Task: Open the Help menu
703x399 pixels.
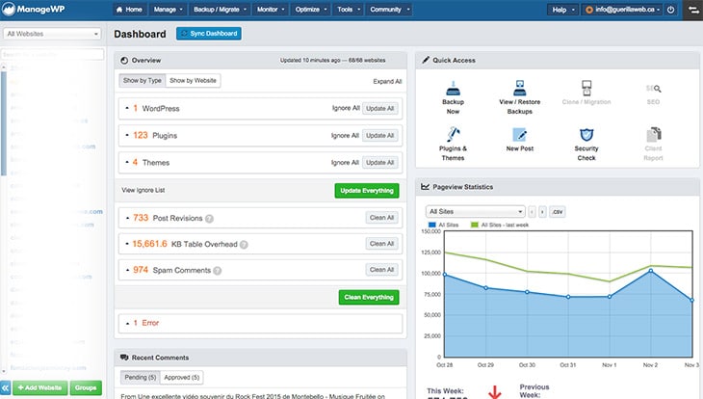Action: click(562, 10)
